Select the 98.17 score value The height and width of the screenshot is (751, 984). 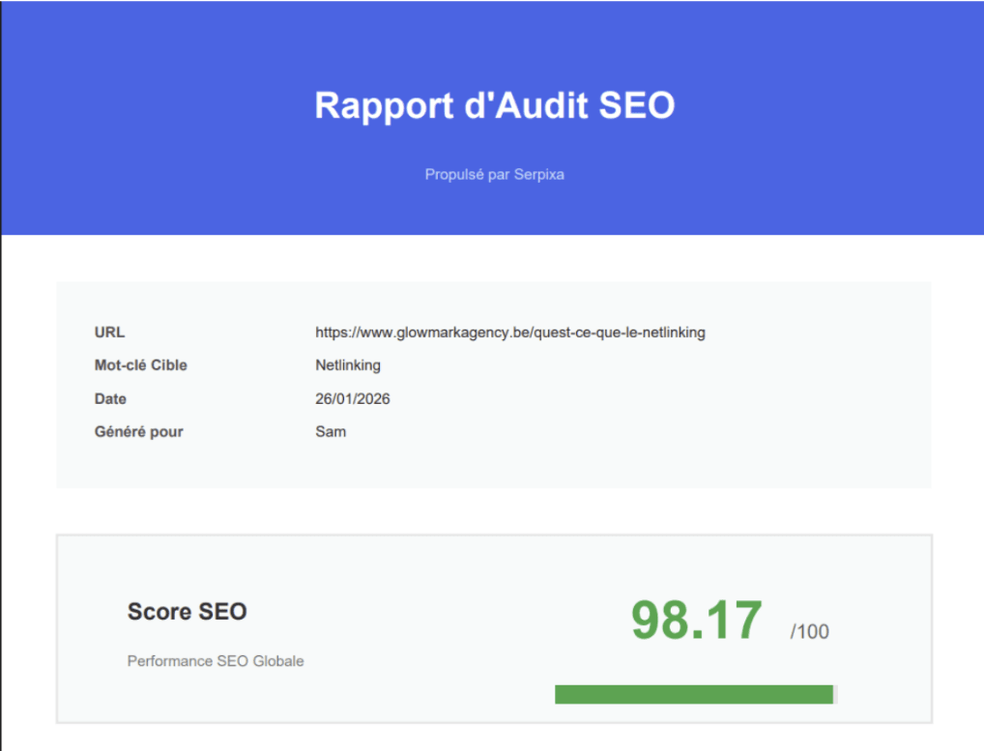pyautogui.click(x=695, y=621)
